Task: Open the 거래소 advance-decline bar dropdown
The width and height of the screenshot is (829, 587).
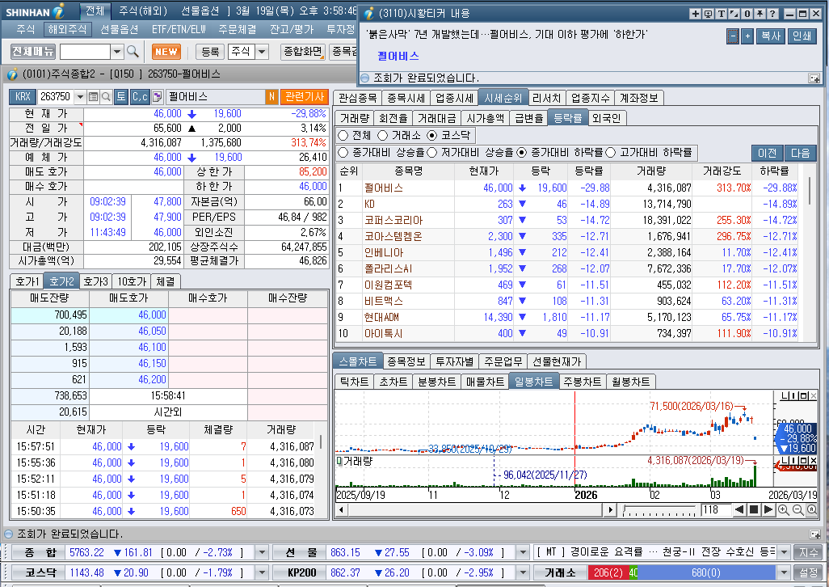Action: [x=784, y=572]
